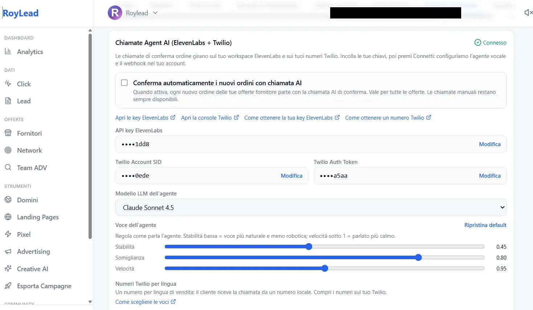
Task: Open the Pixel lightning bolt icon
Action: tap(8, 234)
